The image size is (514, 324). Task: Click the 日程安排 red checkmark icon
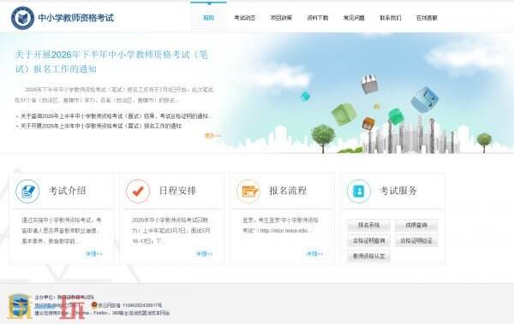138,191
